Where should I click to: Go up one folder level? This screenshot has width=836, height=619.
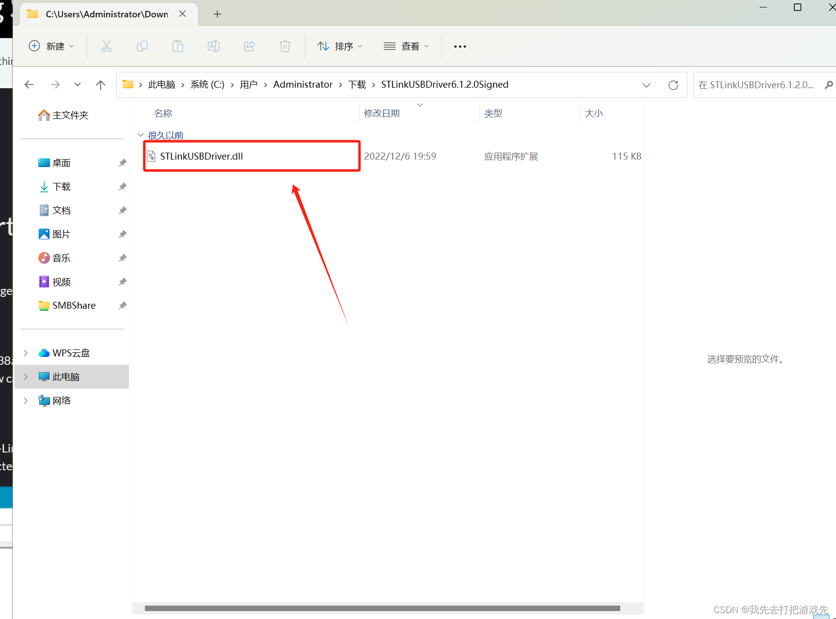click(100, 84)
